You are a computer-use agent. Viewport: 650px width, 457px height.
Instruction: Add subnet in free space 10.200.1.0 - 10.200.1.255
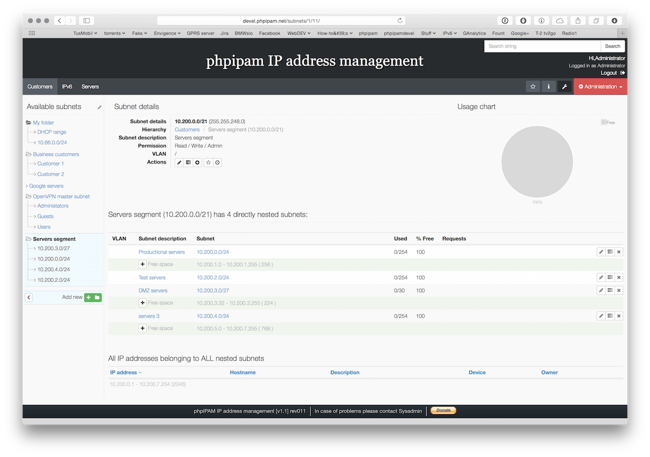pyautogui.click(x=143, y=264)
